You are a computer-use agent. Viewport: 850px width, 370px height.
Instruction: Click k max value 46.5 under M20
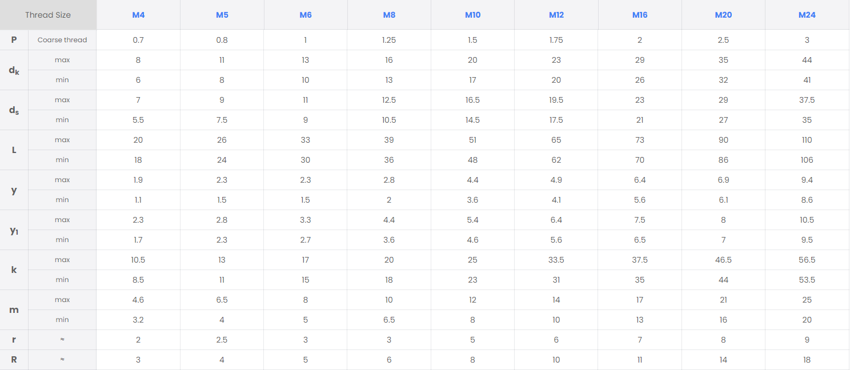coord(723,260)
